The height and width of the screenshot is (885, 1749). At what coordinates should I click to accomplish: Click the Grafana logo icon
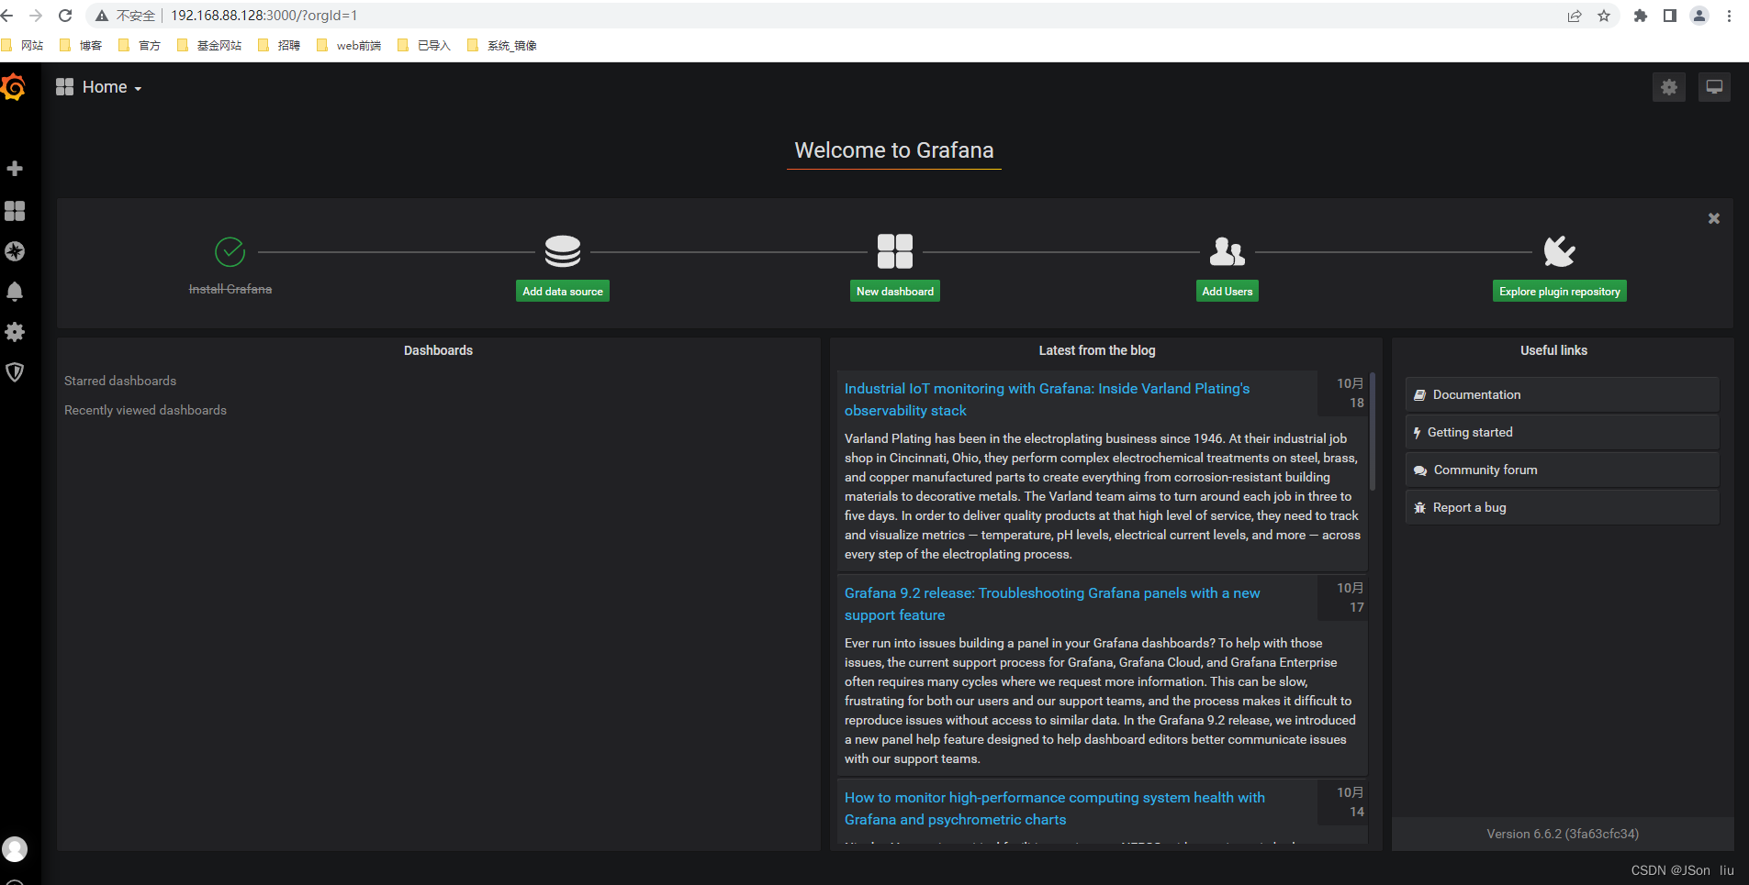tap(13, 88)
